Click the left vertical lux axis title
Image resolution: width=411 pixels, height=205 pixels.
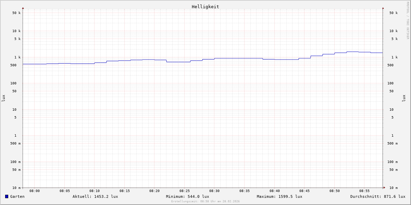coord(3,98)
